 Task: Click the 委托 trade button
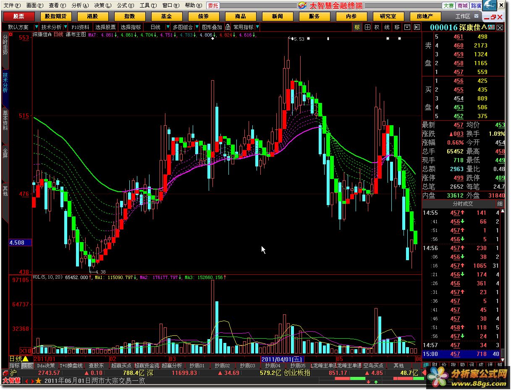point(213,5)
